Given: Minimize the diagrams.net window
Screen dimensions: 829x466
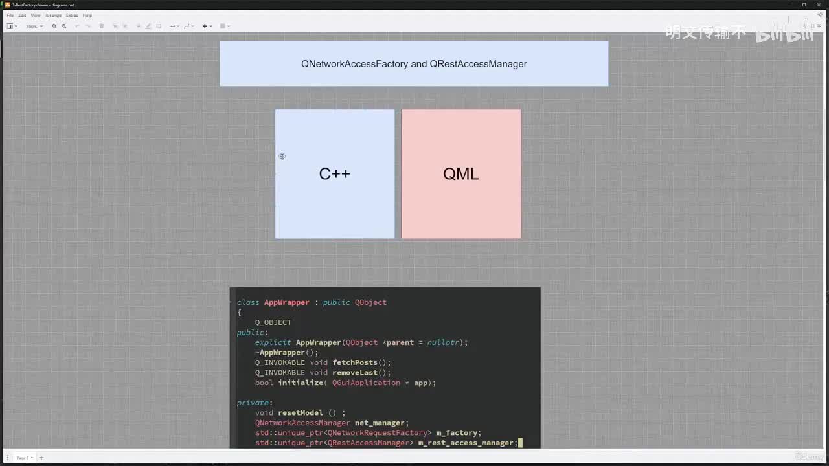Looking at the screenshot, I should (x=789, y=5).
